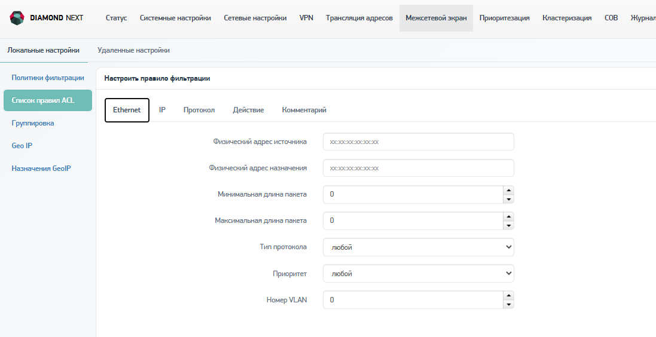Focus Физический адрес назначения field
Screen dimensions: 656x337
click(x=419, y=168)
